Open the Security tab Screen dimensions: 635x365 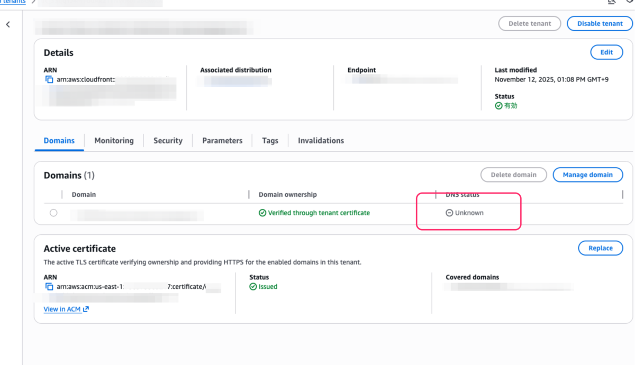tap(168, 141)
